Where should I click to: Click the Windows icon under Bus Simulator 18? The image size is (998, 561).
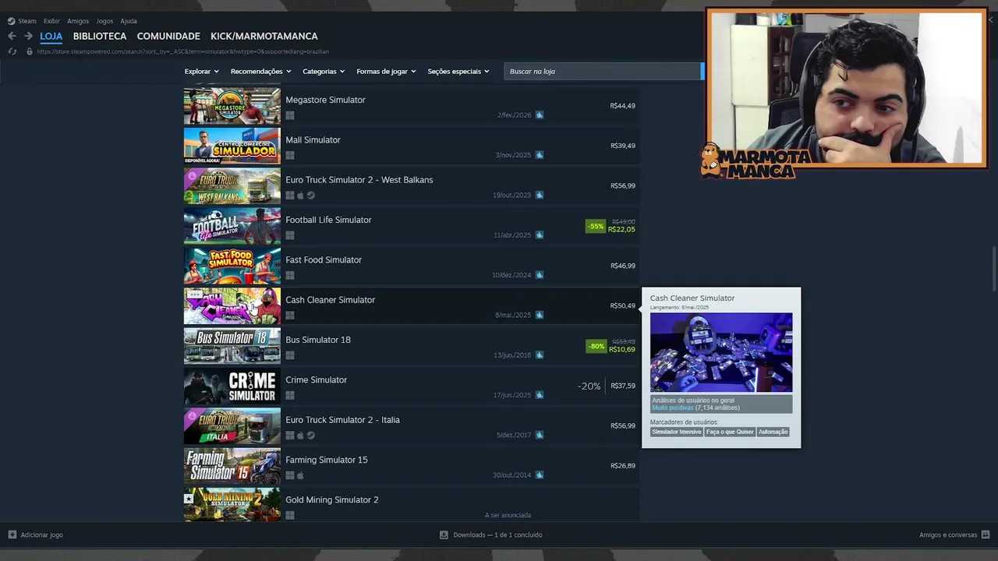tap(290, 355)
